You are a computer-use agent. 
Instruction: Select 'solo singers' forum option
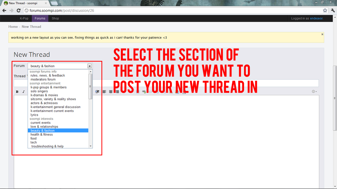[x=39, y=91]
